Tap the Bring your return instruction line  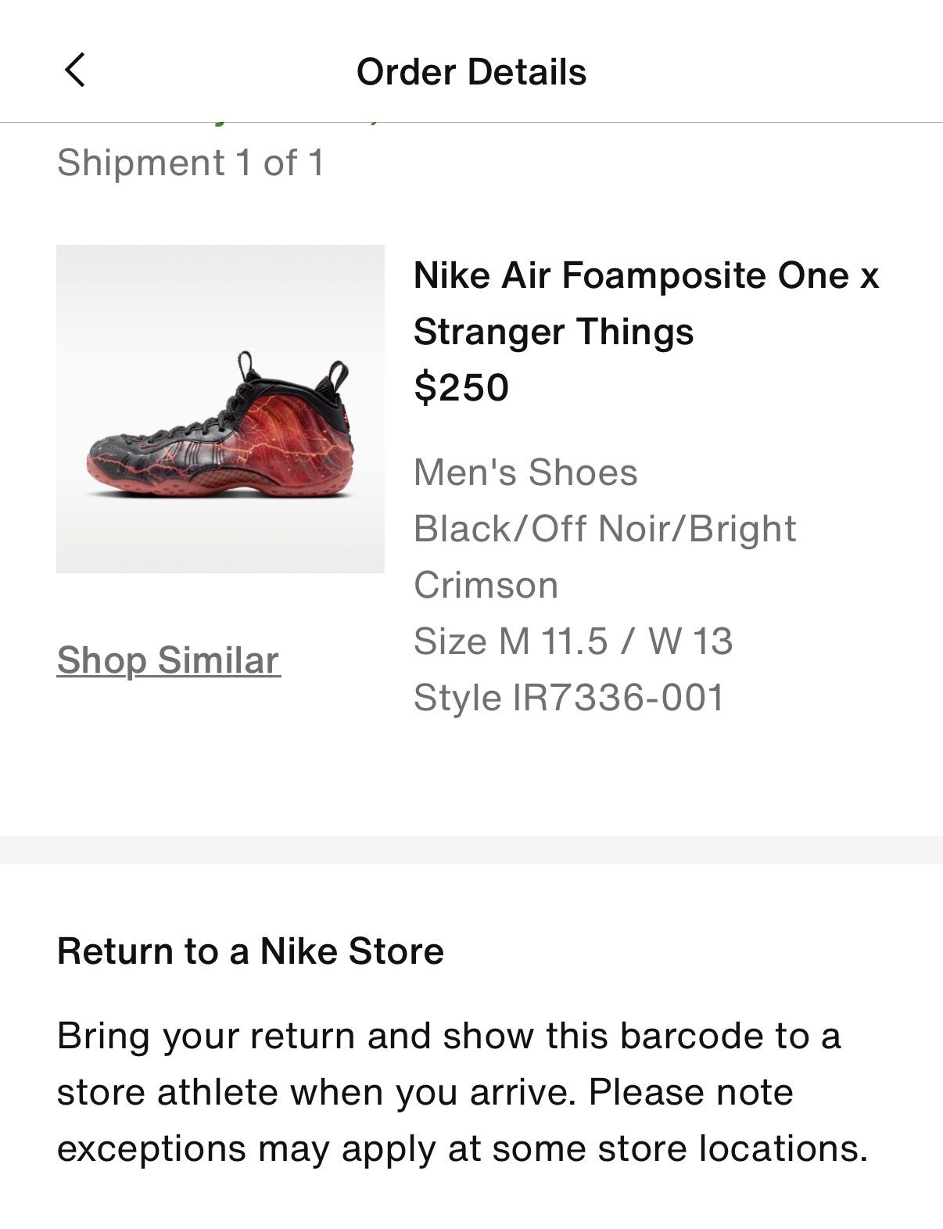449,1036
